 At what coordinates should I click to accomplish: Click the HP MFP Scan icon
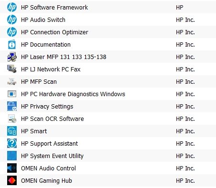point(12,81)
